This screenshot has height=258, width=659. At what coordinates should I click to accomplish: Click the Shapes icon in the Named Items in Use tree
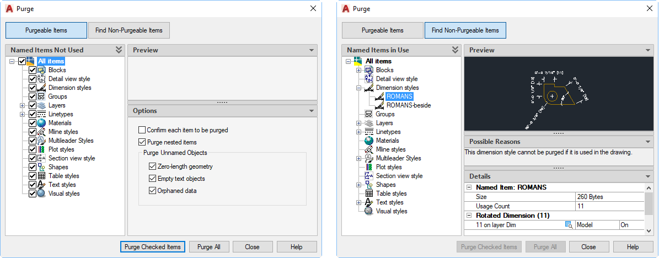369,185
